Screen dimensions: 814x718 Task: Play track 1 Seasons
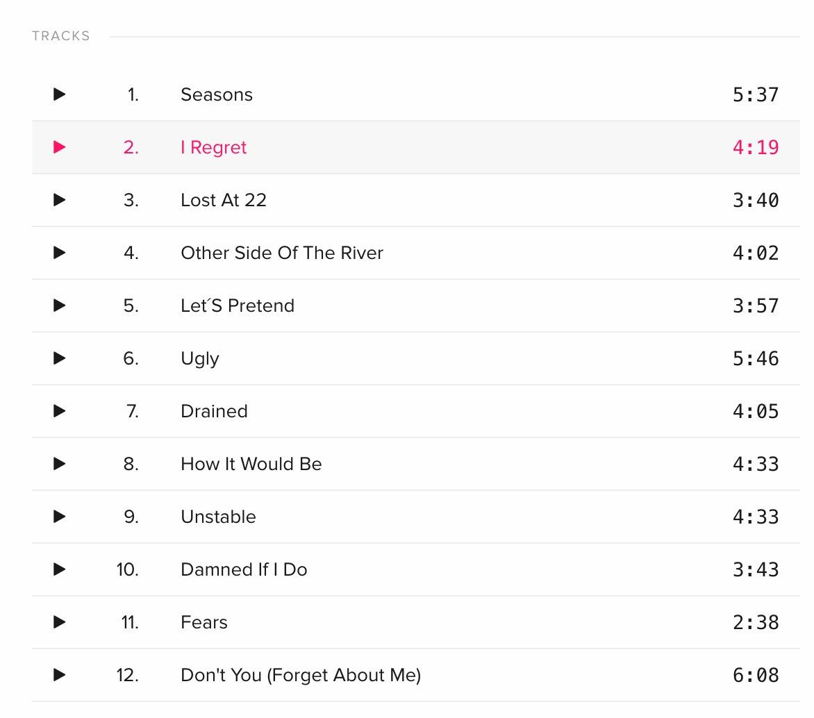[x=60, y=94]
